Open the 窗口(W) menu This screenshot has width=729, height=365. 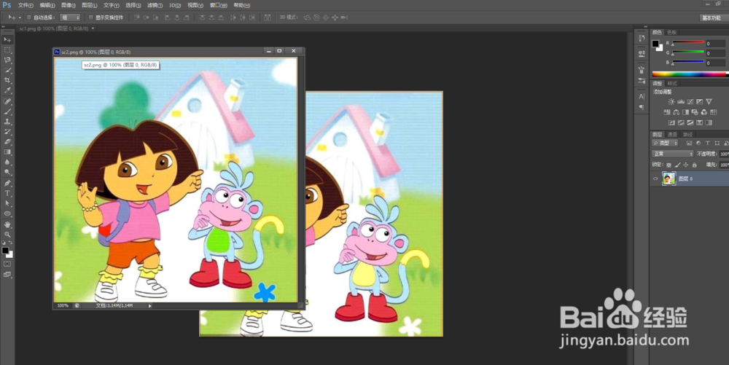(x=219, y=6)
